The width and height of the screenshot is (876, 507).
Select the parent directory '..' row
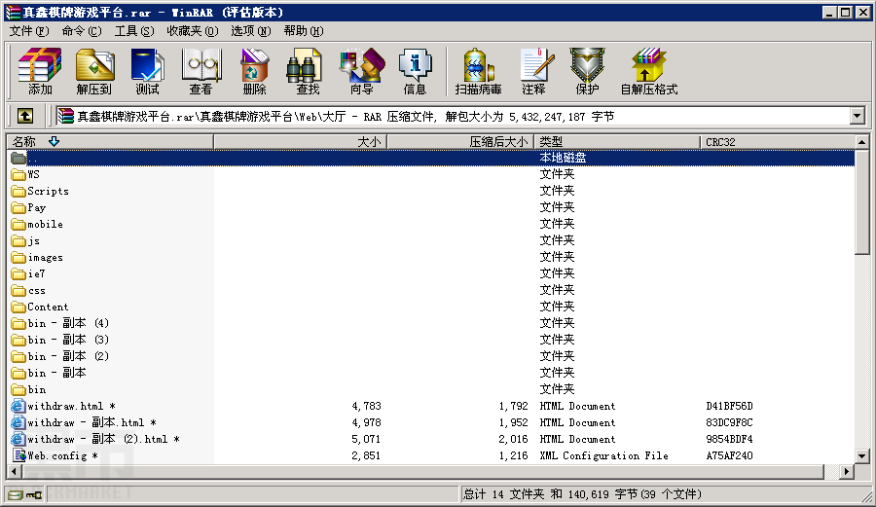pos(431,158)
